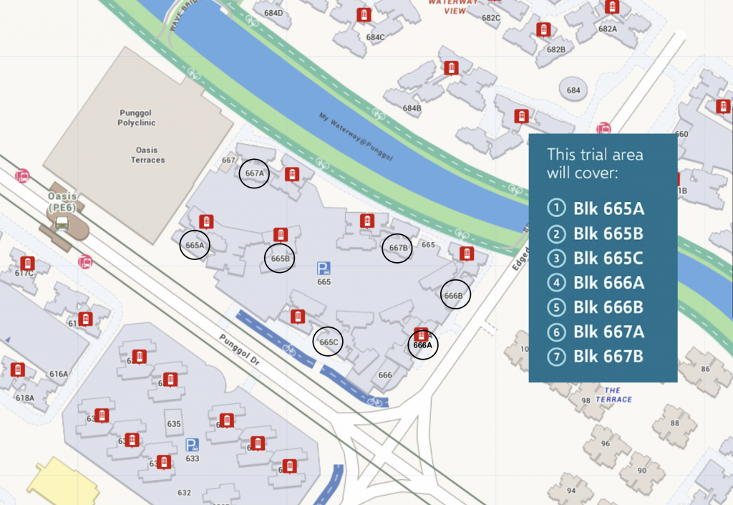Click the Oasis LRT station train icon
Screen dimensions: 733x505
62,222
